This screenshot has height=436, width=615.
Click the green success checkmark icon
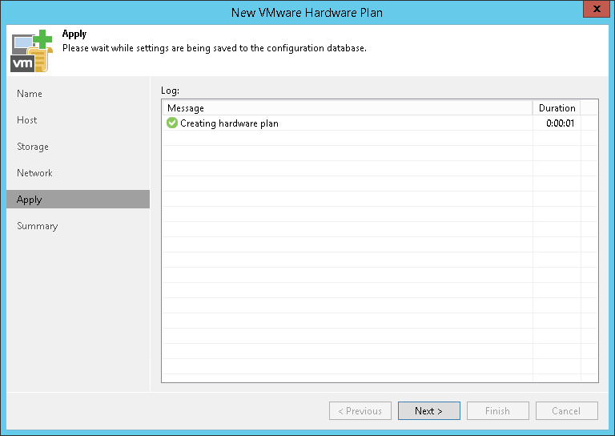coord(172,123)
